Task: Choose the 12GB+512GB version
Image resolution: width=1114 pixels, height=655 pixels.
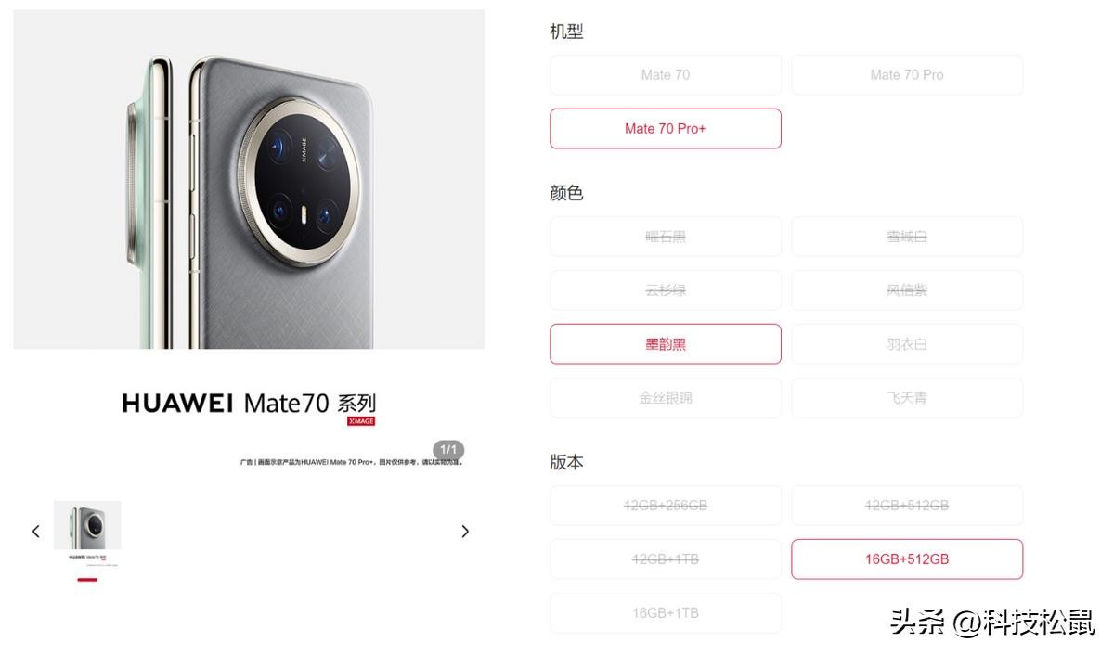Action: point(907,506)
